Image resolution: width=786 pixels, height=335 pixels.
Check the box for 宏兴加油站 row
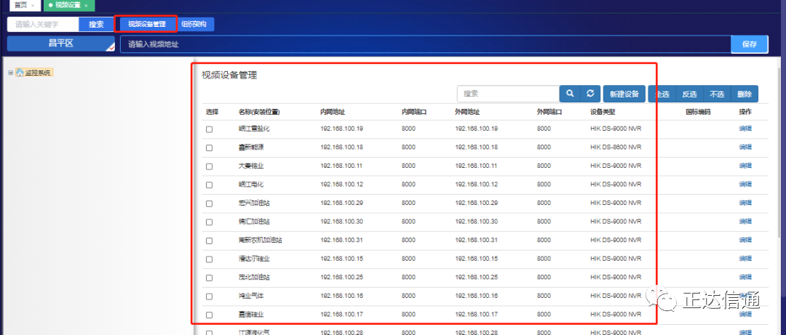click(x=209, y=203)
